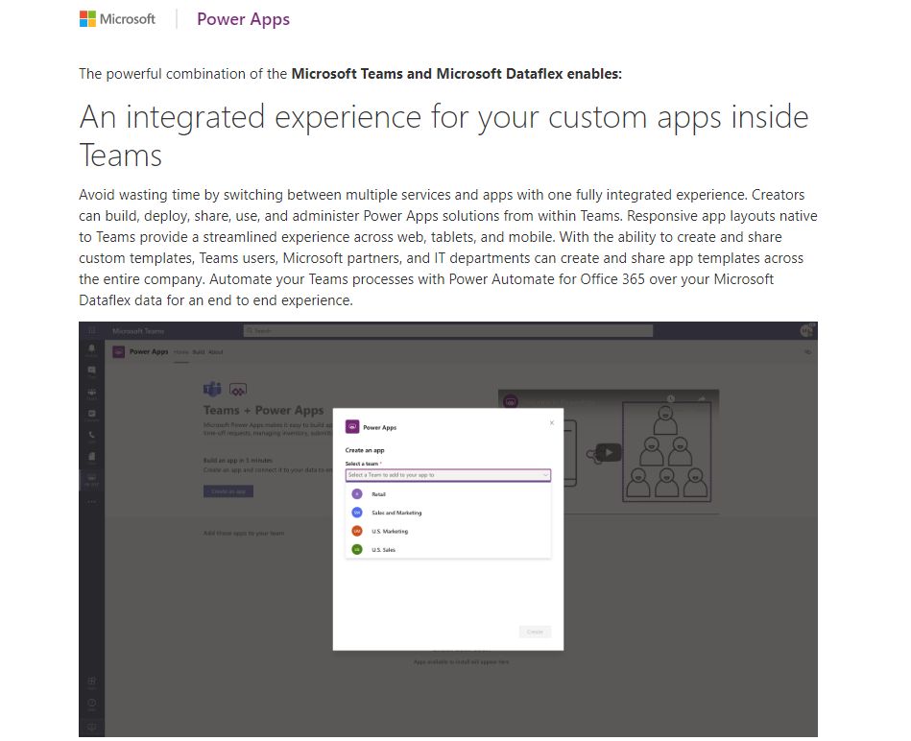Screen dimensions: 911x741
Task: Open the more apps ellipsis in sidebar
Action: point(92,501)
